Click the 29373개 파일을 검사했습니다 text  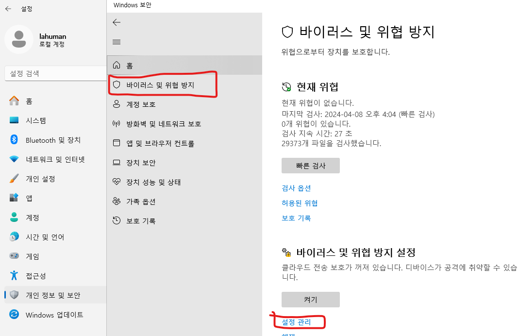[x=331, y=143]
